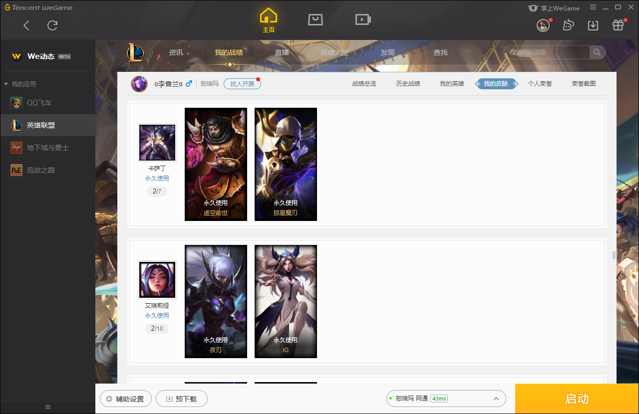The width and height of the screenshot is (639, 414).
Task: Click sidebar bottom collapse handle
Action: 48,407
